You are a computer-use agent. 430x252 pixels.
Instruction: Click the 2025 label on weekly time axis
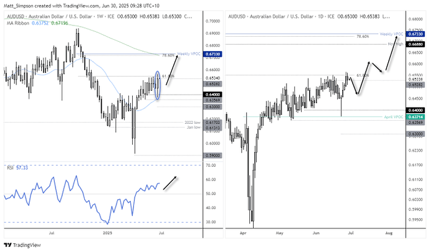107,233
